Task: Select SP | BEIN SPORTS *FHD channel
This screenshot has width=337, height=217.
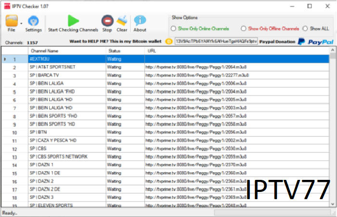Action: (67, 116)
